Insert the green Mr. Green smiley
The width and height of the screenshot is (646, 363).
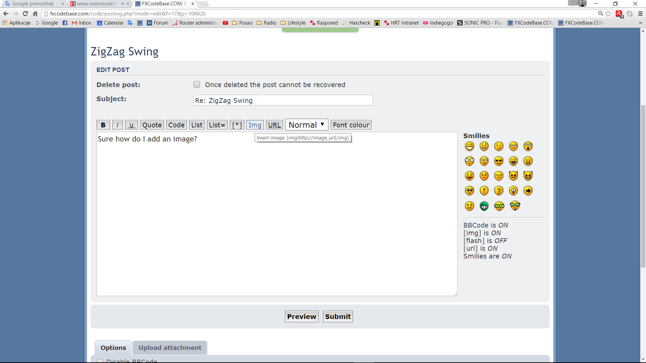pos(484,206)
